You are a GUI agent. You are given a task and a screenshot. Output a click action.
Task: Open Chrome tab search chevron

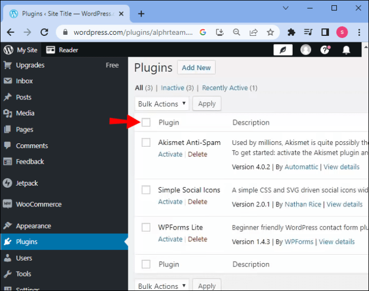(x=286, y=8)
